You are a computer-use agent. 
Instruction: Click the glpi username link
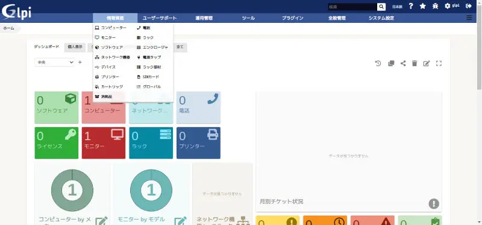[455, 6]
